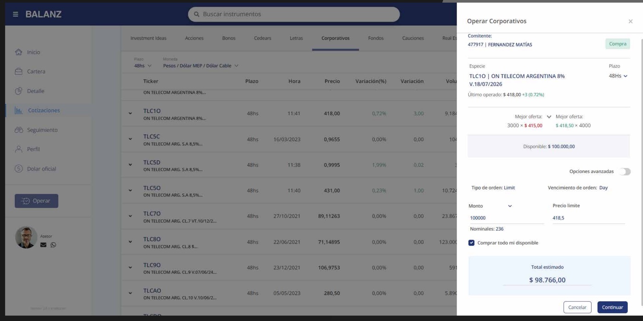
Task: Click ask price $ 418,50
Action: (564, 126)
